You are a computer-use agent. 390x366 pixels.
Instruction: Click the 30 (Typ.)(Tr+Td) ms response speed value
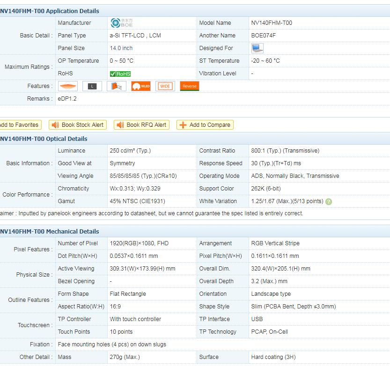pos(276,163)
